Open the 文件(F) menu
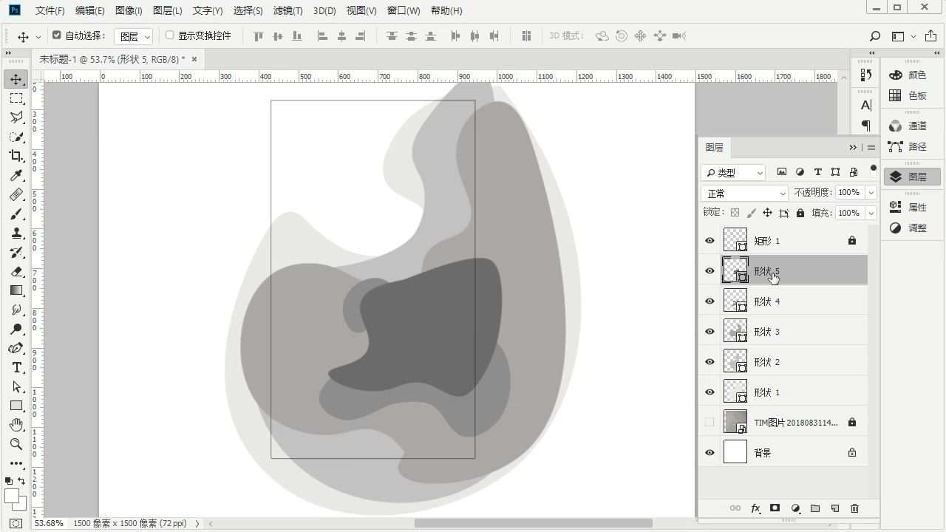This screenshot has width=946, height=532. [50, 11]
